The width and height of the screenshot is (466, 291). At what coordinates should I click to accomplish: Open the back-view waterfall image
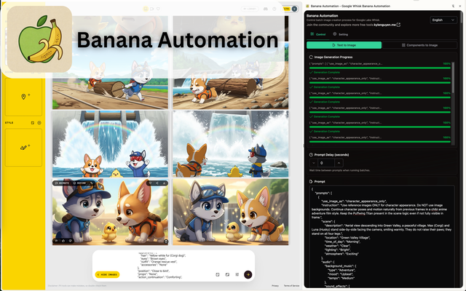(231, 144)
